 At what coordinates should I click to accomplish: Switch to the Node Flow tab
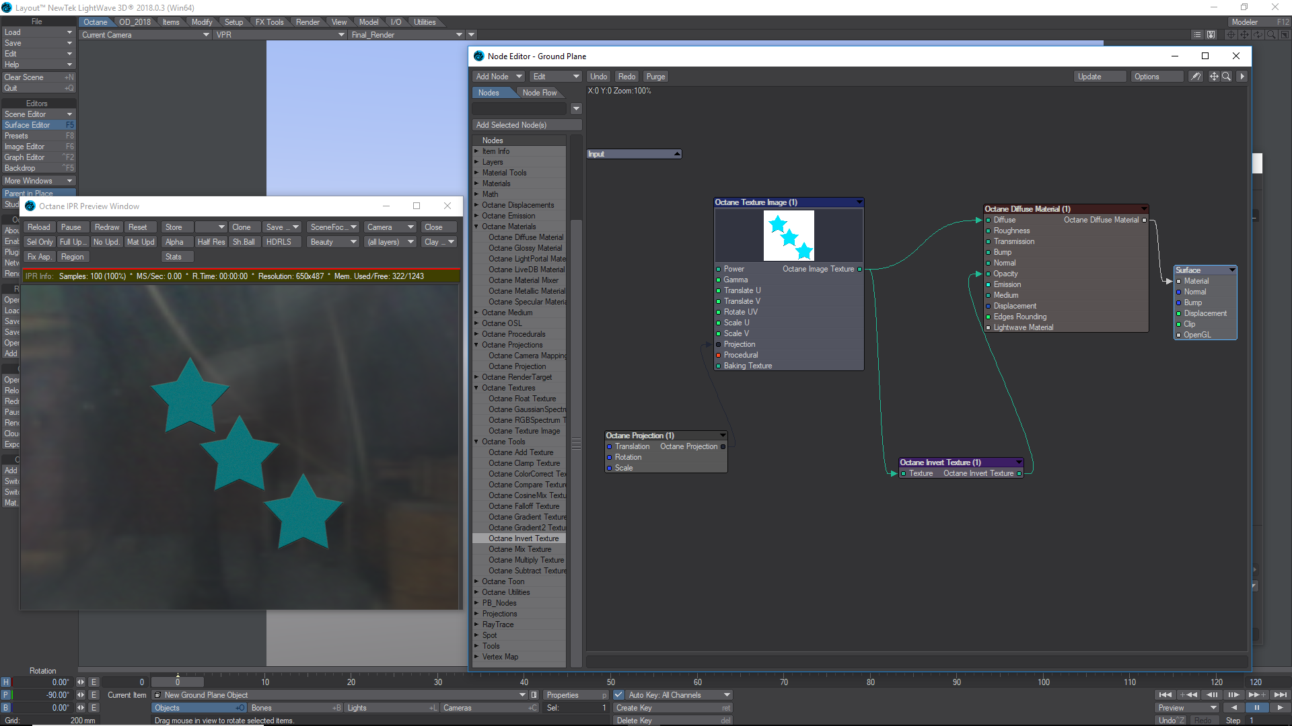pos(539,93)
